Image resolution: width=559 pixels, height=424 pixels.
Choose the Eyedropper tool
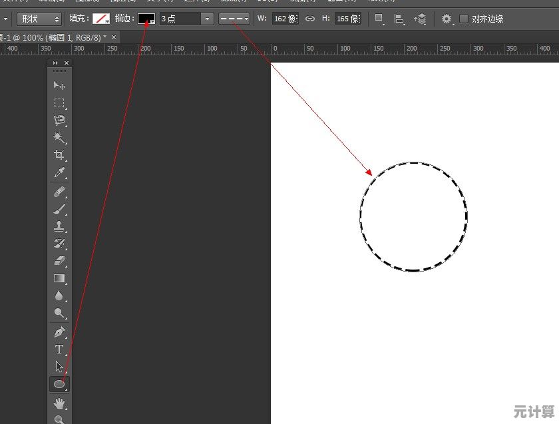59,173
